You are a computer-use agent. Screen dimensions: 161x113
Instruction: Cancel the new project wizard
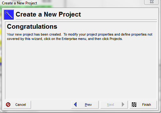point(17,105)
